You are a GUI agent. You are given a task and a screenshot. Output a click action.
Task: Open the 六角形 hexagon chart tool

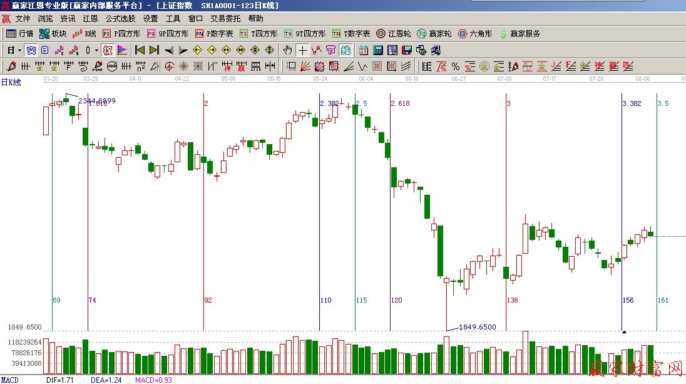(x=475, y=34)
